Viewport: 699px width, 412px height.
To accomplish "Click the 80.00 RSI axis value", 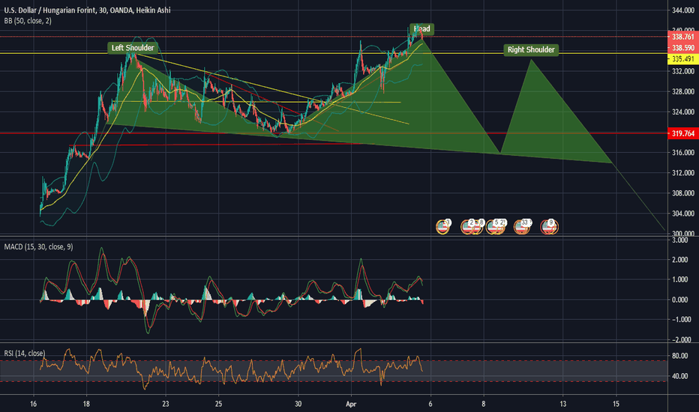I will tap(679, 355).
